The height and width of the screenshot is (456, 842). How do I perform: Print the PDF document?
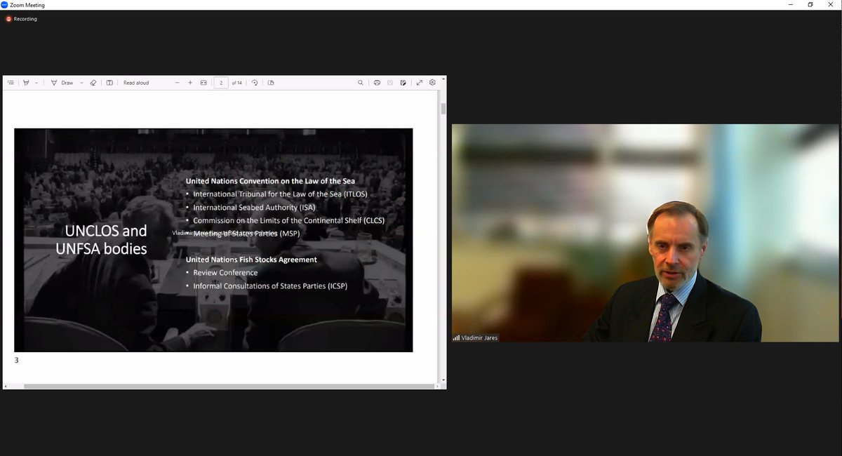pos(377,83)
